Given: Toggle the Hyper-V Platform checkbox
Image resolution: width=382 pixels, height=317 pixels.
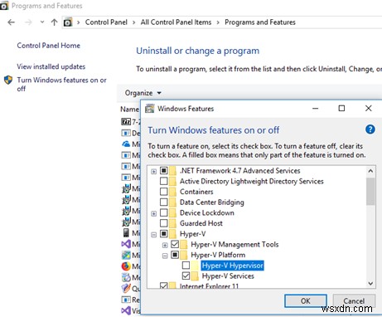Looking at the screenshot, I should [x=175, y=255].
